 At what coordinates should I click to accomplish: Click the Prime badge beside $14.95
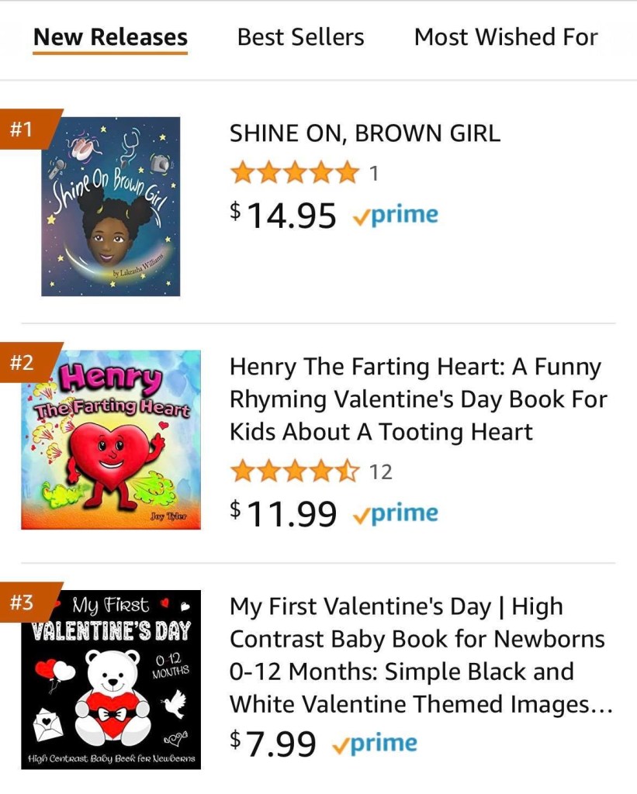(x=395, y=216)
